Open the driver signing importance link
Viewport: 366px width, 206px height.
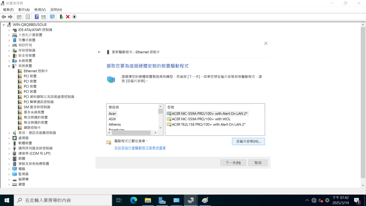click(140, 148)
